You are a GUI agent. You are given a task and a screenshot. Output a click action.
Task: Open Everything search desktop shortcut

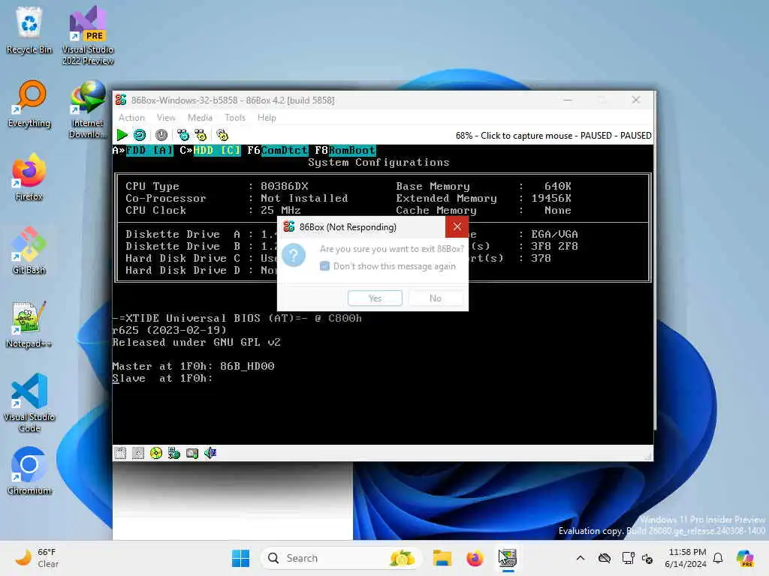click(29, 104)
